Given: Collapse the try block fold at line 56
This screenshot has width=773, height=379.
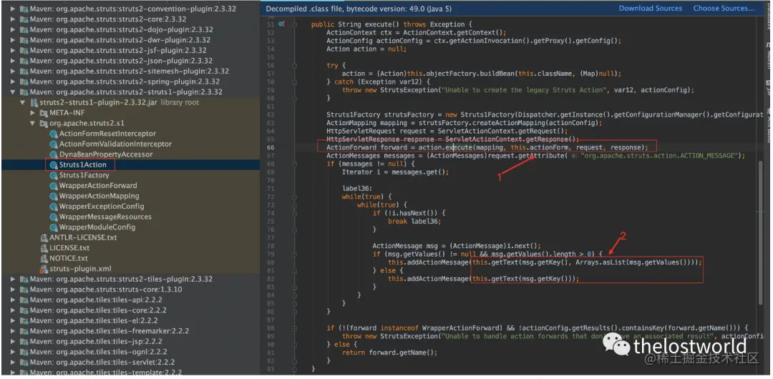Looking at the screenshot, I should 295,66.
